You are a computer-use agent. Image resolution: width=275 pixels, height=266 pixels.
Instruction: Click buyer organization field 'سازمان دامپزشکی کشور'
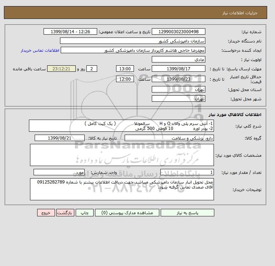pos(132,41)
